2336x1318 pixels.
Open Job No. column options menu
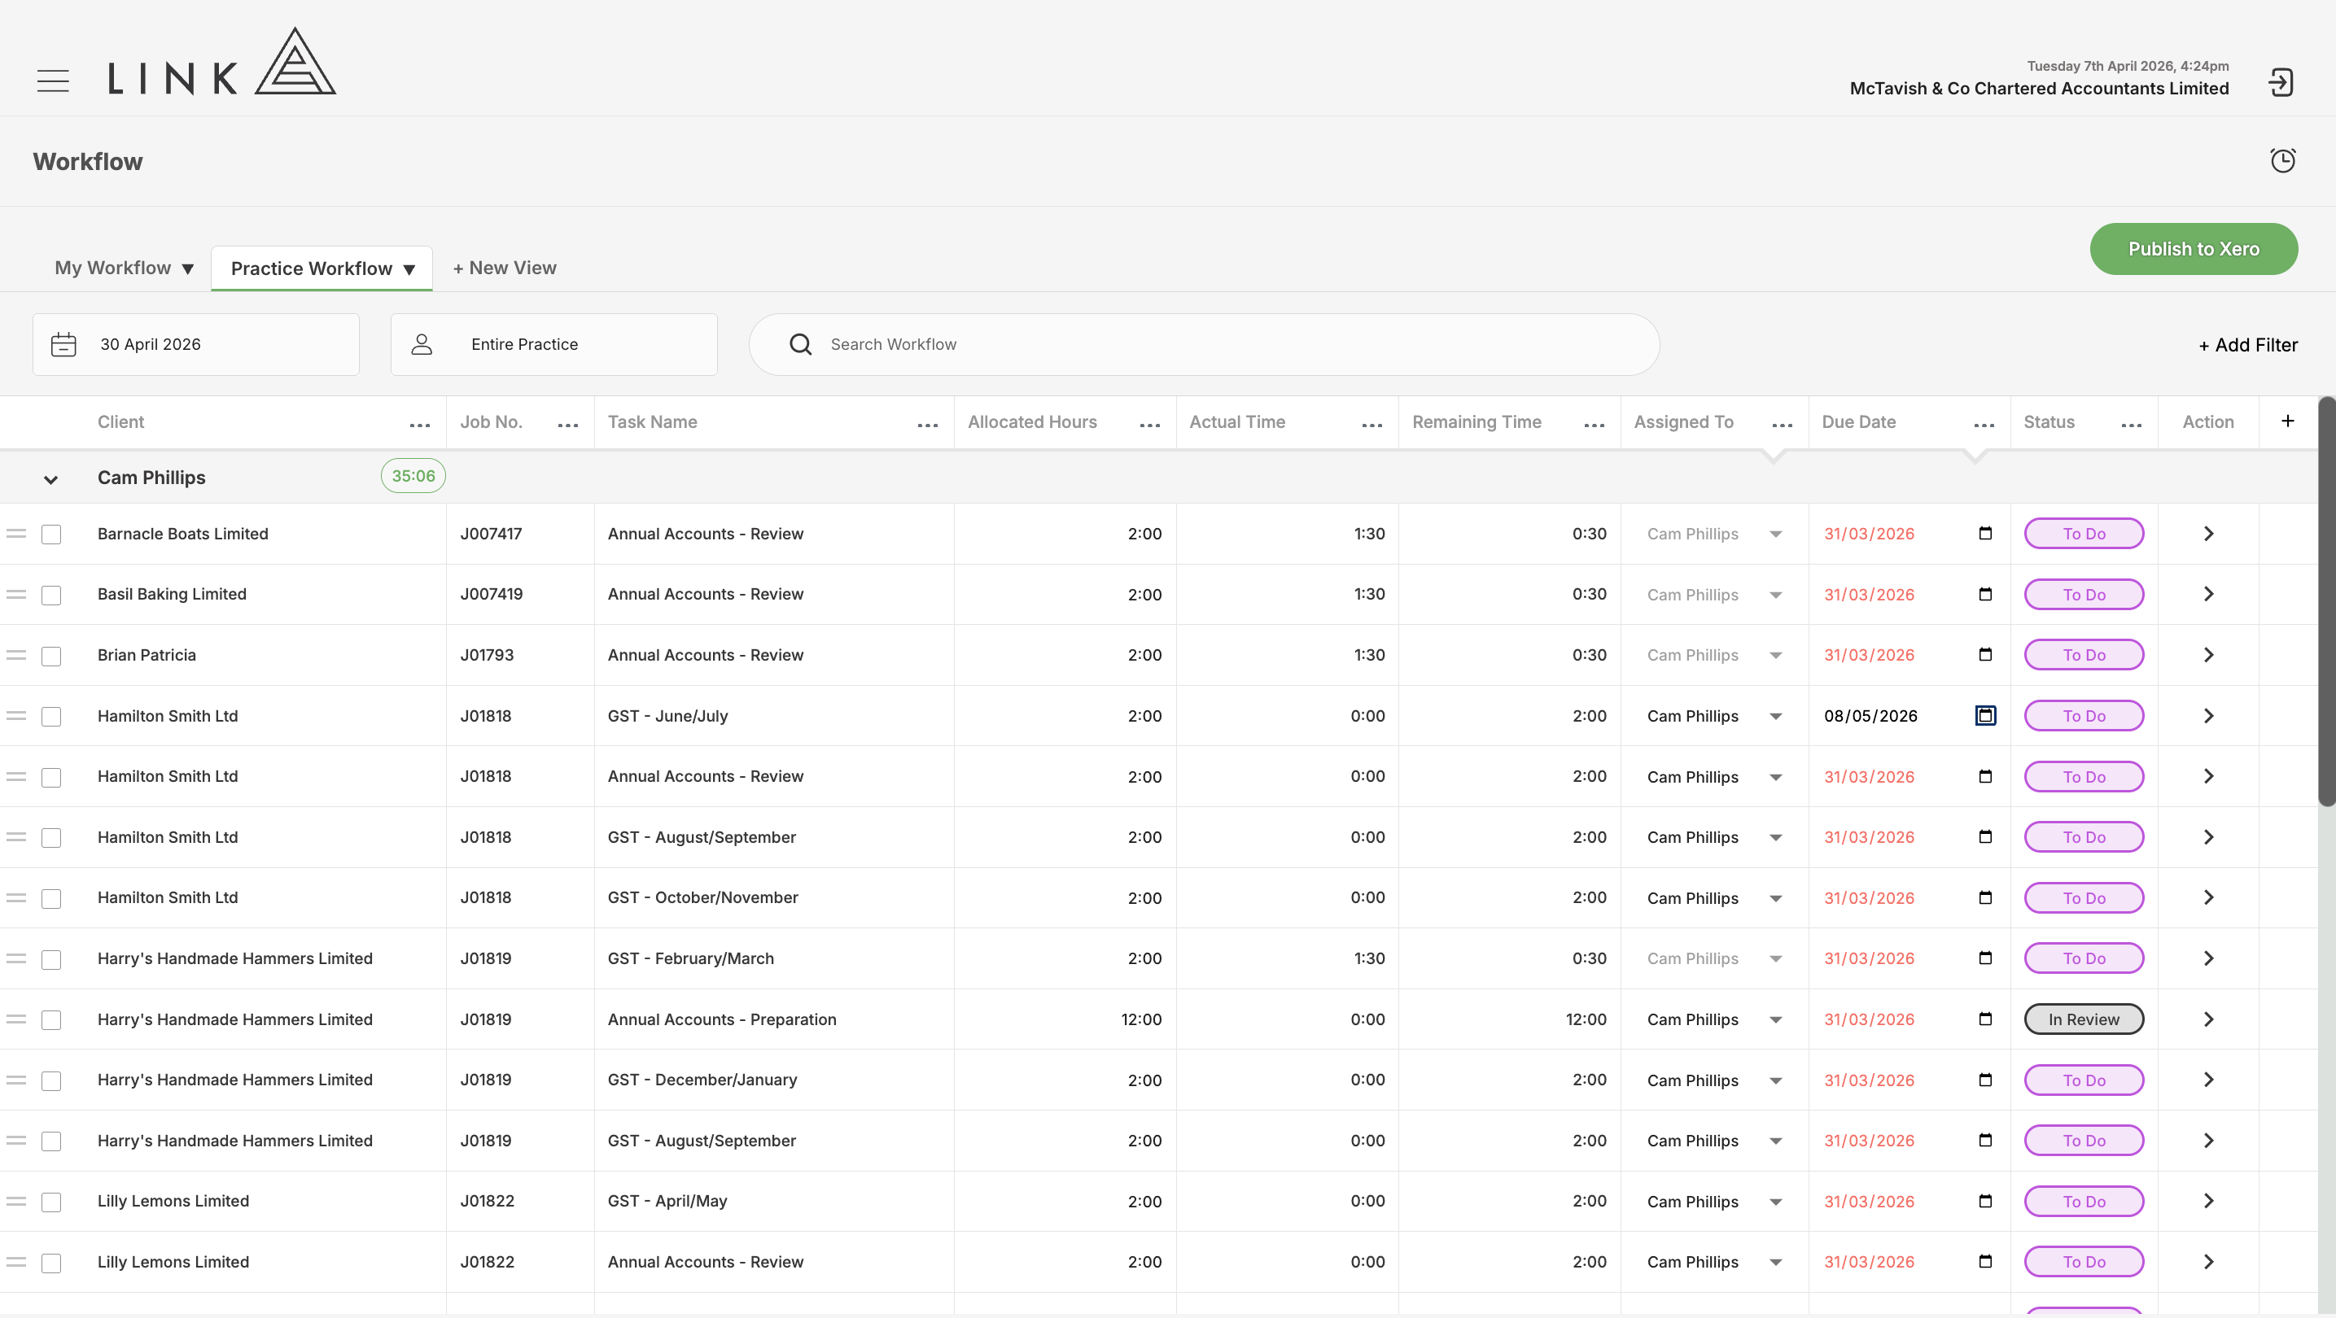point(567,426)
